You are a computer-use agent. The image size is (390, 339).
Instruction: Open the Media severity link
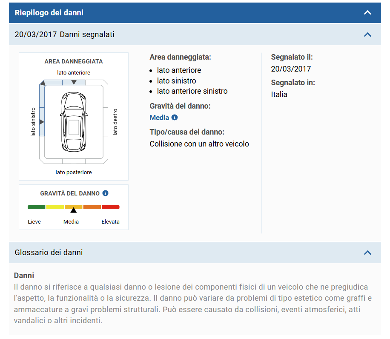pos(159,118)
